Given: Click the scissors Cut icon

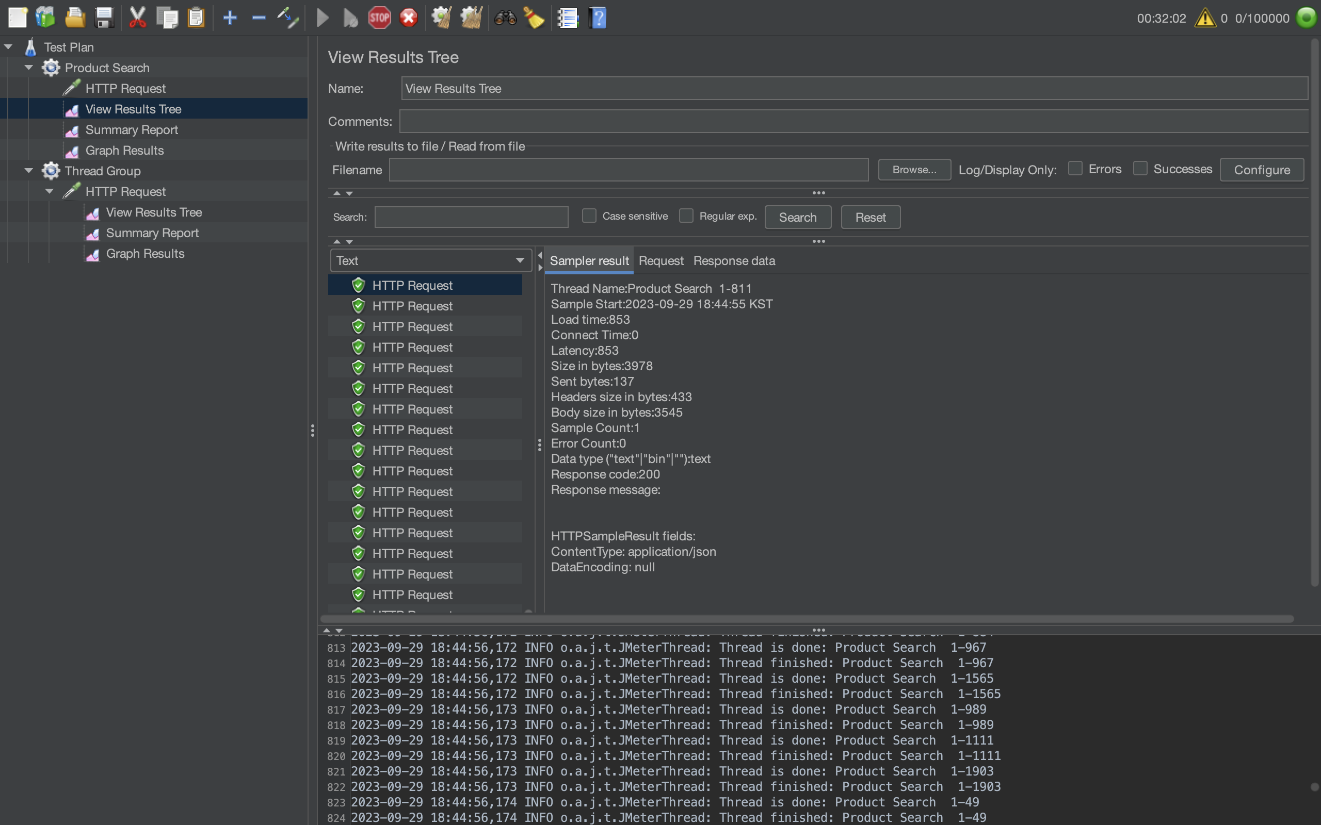Looking at the screenshot, I should coord(138,18).
